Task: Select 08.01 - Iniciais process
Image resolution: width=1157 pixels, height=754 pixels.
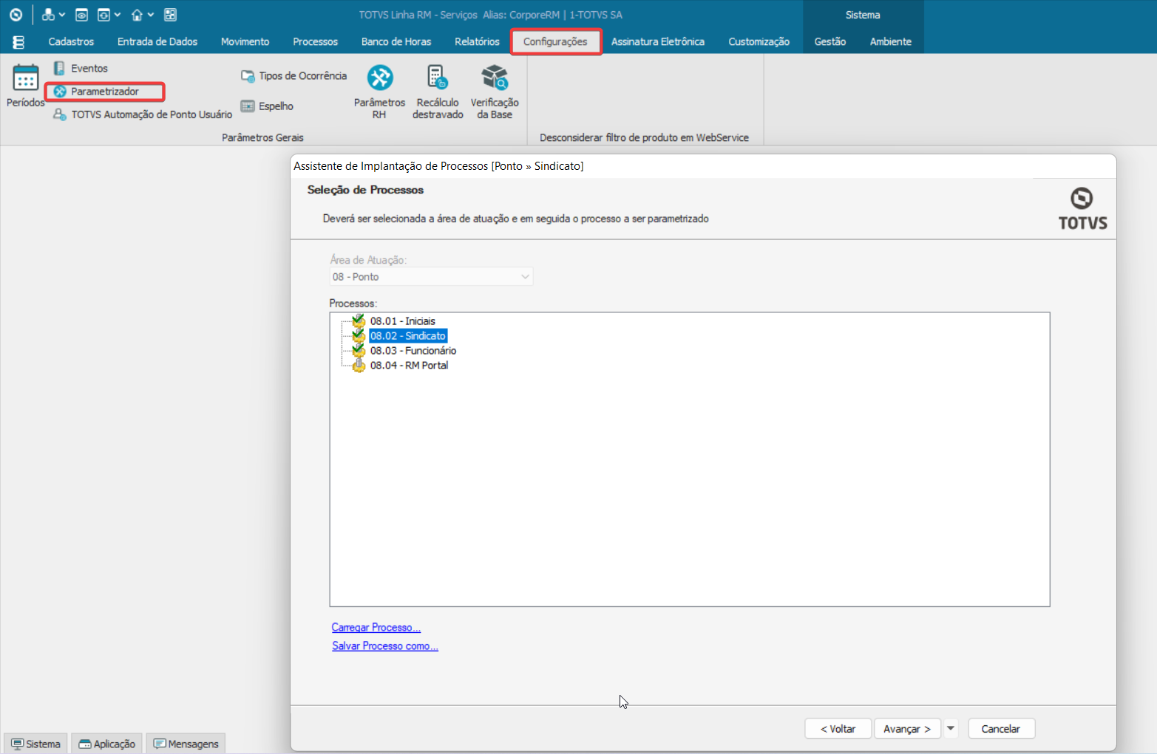Action: [403, 321]
